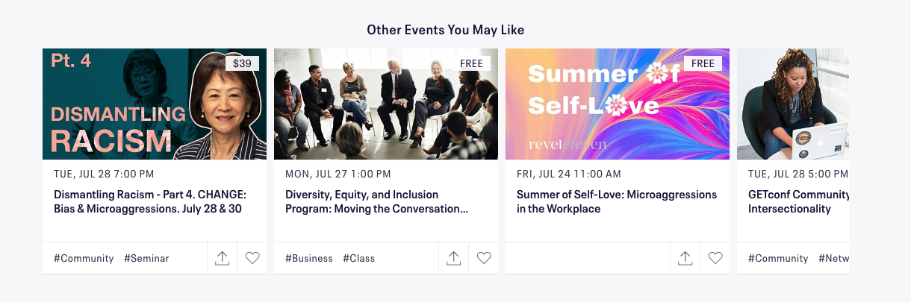Click the group discussion circle event image
911x302 pixels.
click(x=386, y=104)
